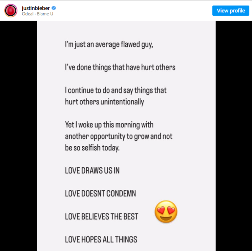
Task: Click the LOVE BELIEVES THE BEST line
Action: [x=102, y=217]
